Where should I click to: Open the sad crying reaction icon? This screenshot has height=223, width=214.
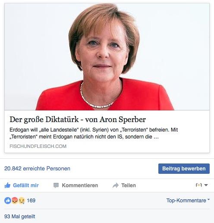(x=22, y=201)
